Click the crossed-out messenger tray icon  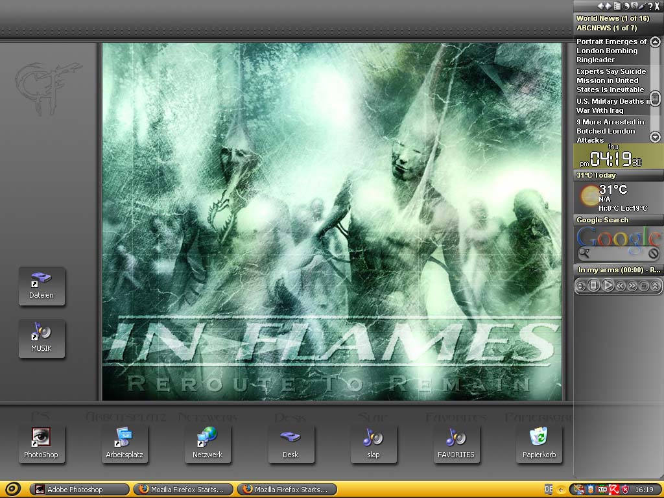(x=578, y=490)
